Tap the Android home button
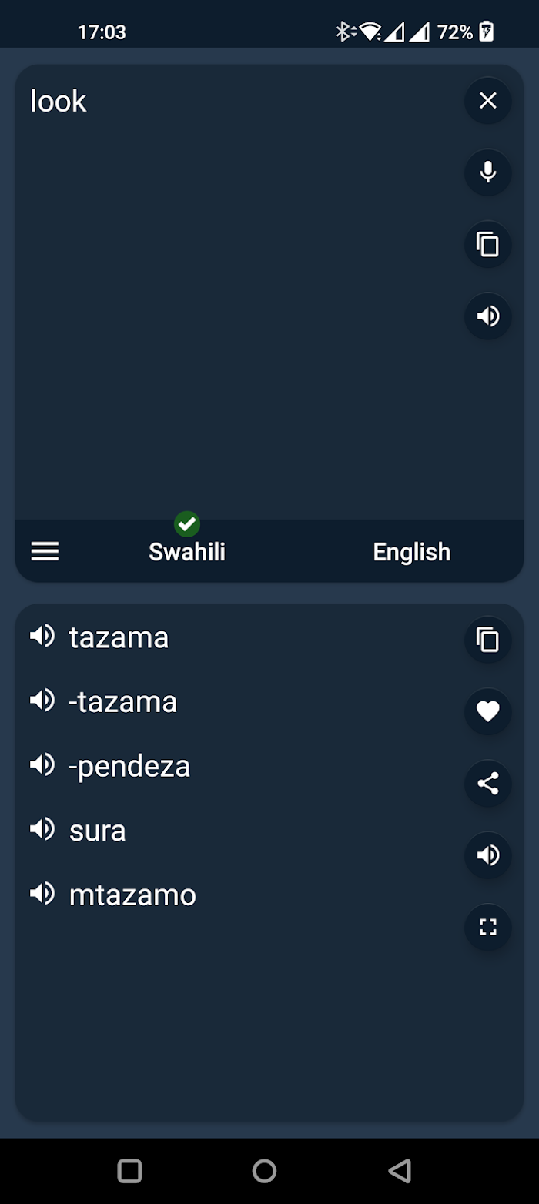539x1204 pixels. click(x=264, y=1171)
